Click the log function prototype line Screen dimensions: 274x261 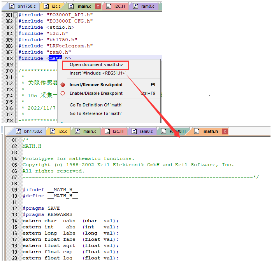70,258
